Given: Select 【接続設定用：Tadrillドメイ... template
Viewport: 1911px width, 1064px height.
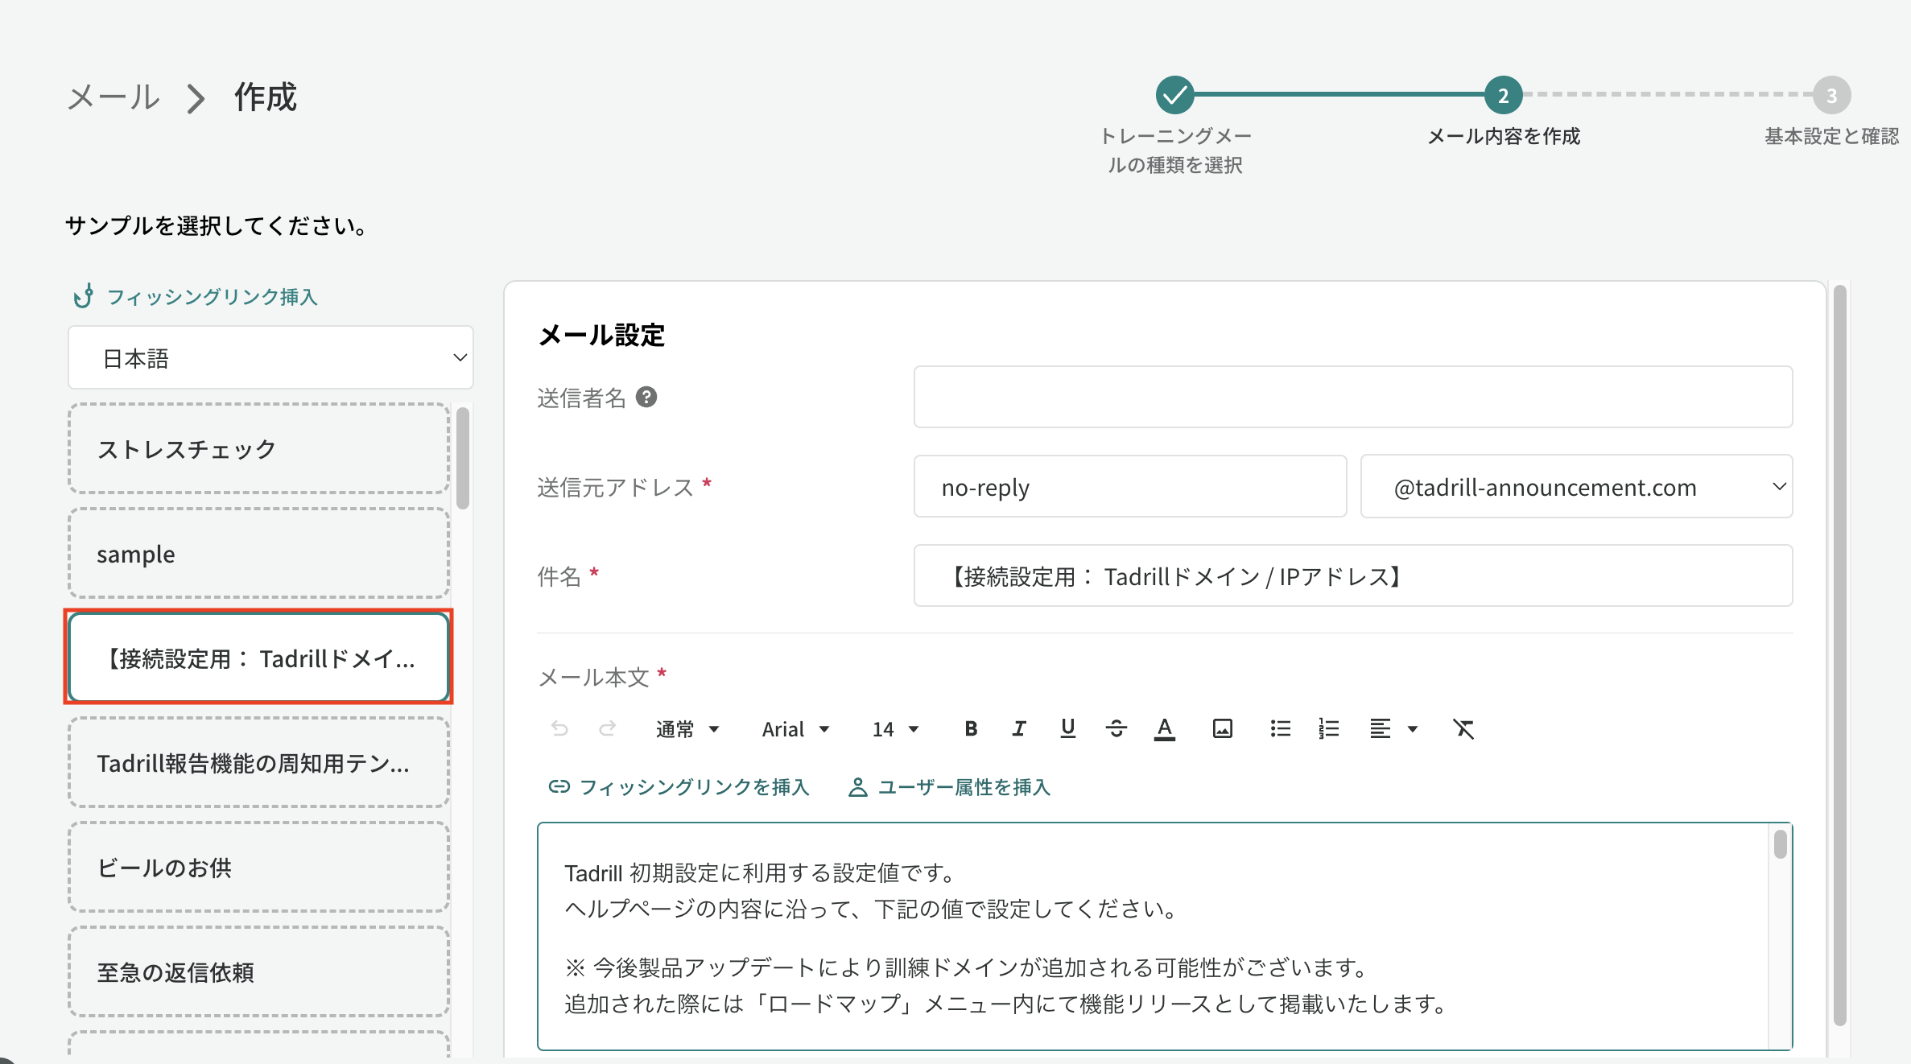Looking at the screenshot, I should [x=258, y=658].
